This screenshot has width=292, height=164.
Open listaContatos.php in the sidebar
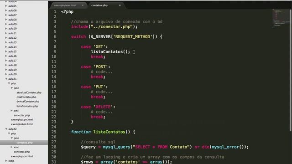point(27,106)
